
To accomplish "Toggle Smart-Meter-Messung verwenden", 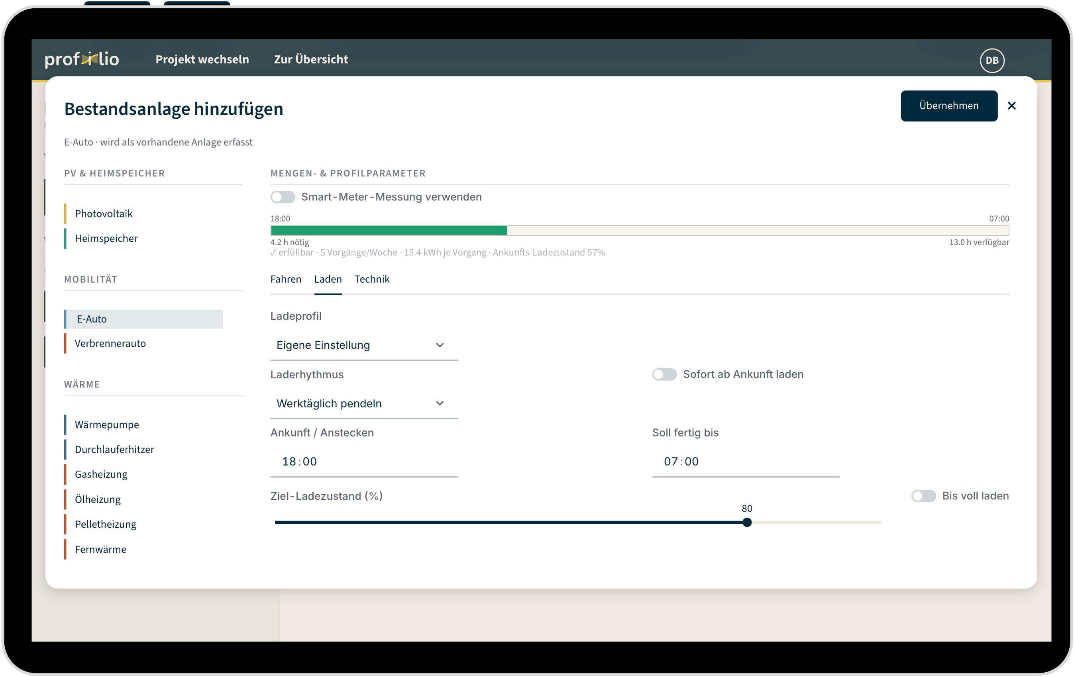I will [x=283, y=197].
